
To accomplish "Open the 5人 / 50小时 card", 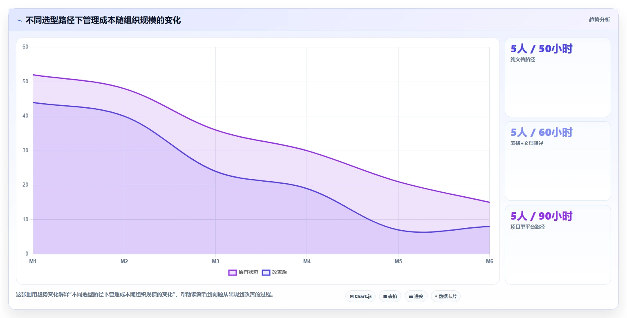I will (558, 78).
